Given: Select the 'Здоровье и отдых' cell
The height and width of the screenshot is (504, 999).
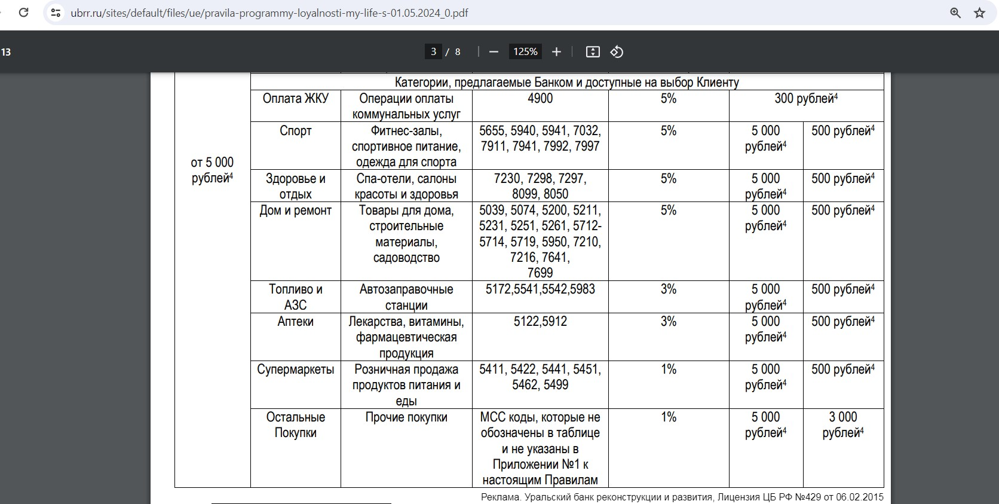Looking at the screenshot, I should (x=296, y=186).
